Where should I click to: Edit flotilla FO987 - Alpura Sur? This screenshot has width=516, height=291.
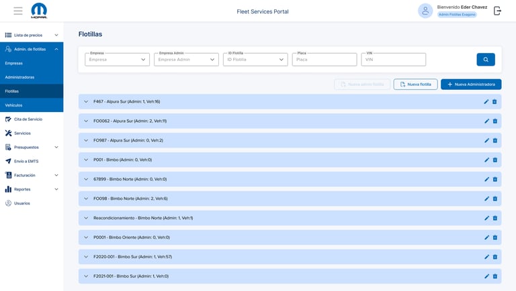[x=486, y=141]
